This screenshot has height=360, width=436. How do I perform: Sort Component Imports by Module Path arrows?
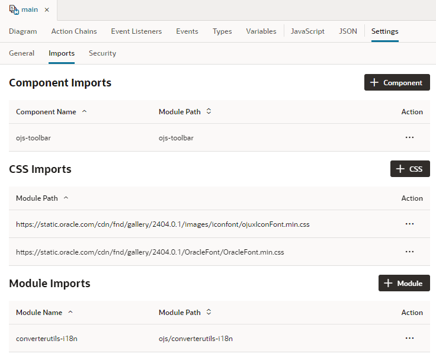tap(209, 111)
